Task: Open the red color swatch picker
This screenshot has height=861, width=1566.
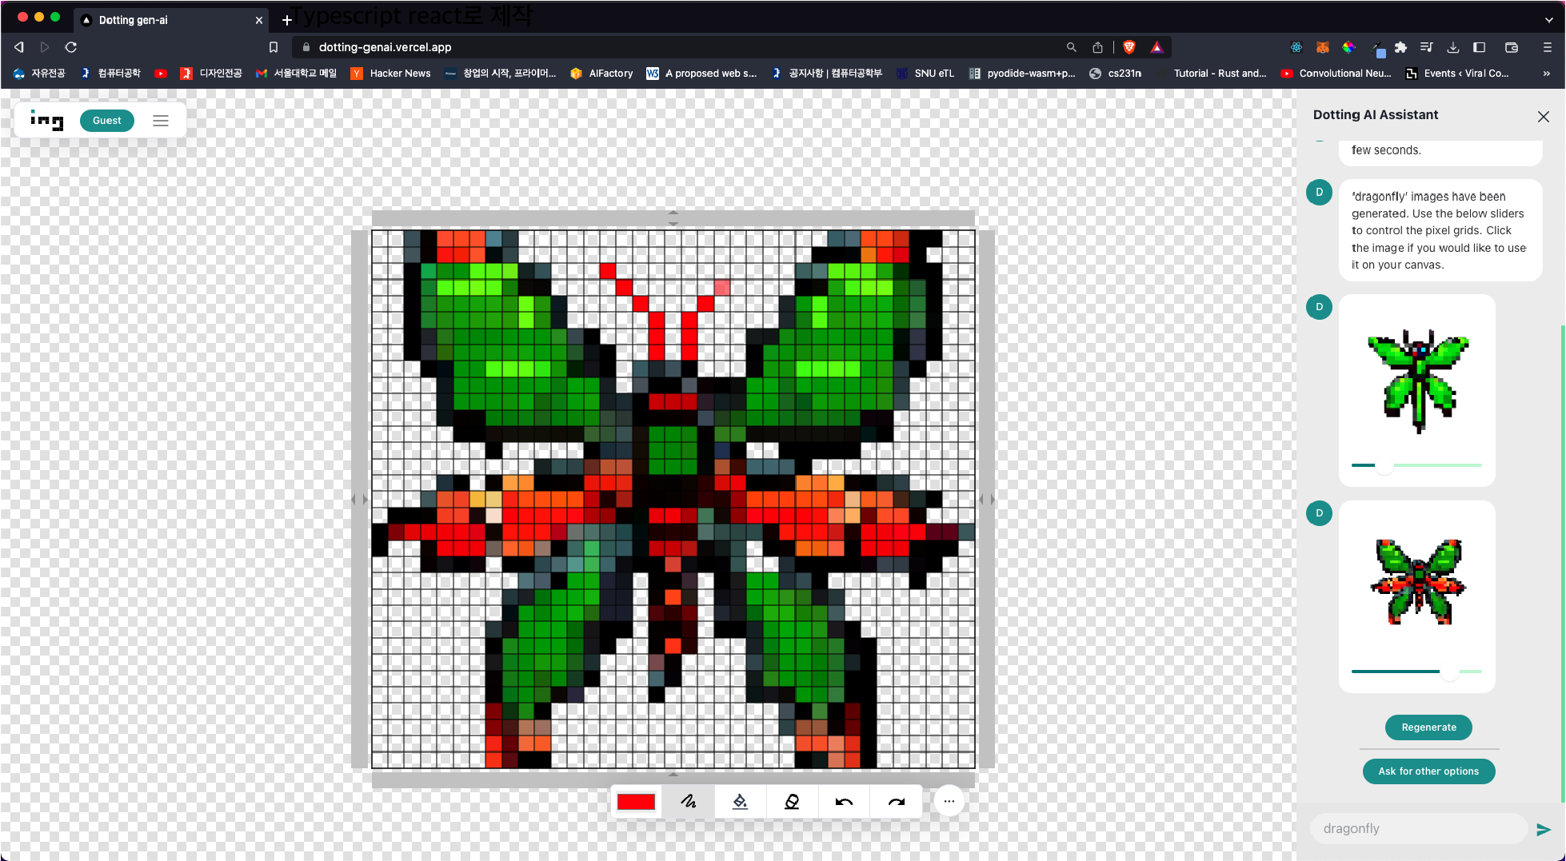Action: click(x=636, y=801)
